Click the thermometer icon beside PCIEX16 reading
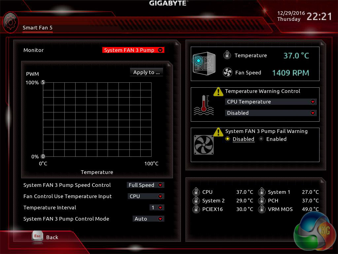This screenshot has width=338, height=254. (x=196, y=209)
